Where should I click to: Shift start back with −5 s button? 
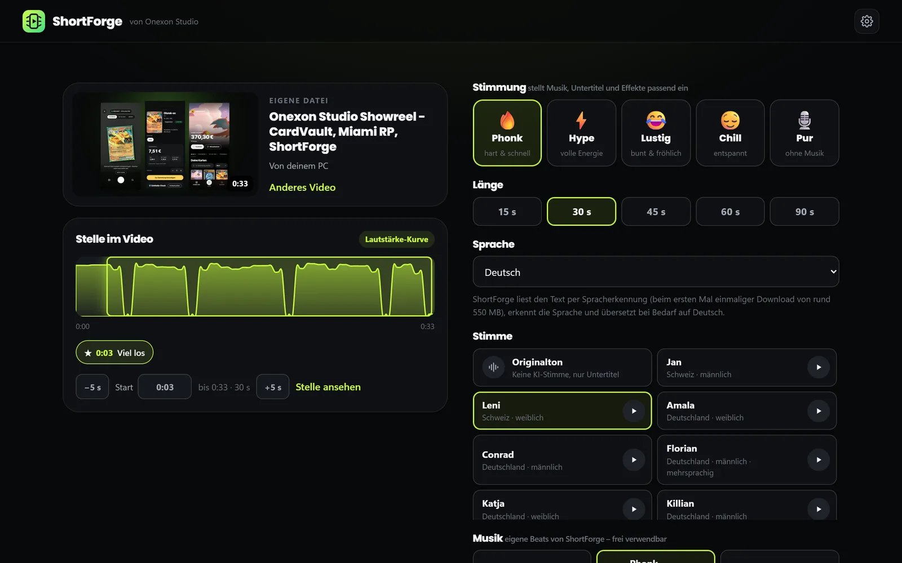coord(92,387)
